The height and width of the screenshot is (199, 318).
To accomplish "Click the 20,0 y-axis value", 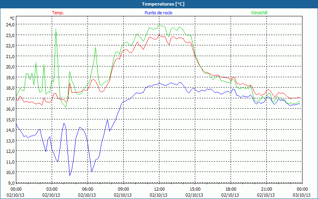I will point(10,67).
